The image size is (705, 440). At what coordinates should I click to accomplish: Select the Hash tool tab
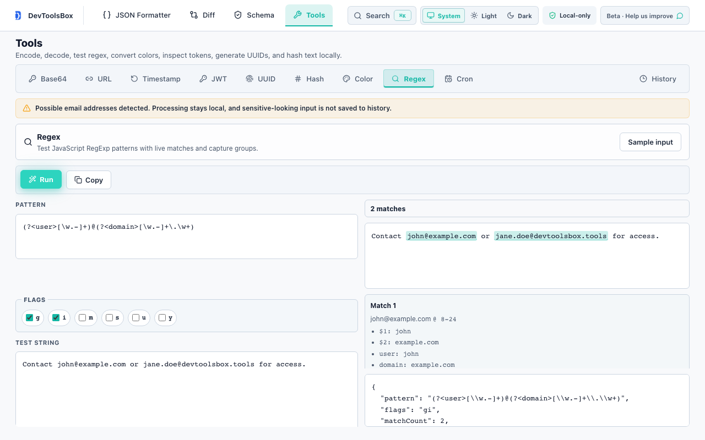tap(309, 79)
